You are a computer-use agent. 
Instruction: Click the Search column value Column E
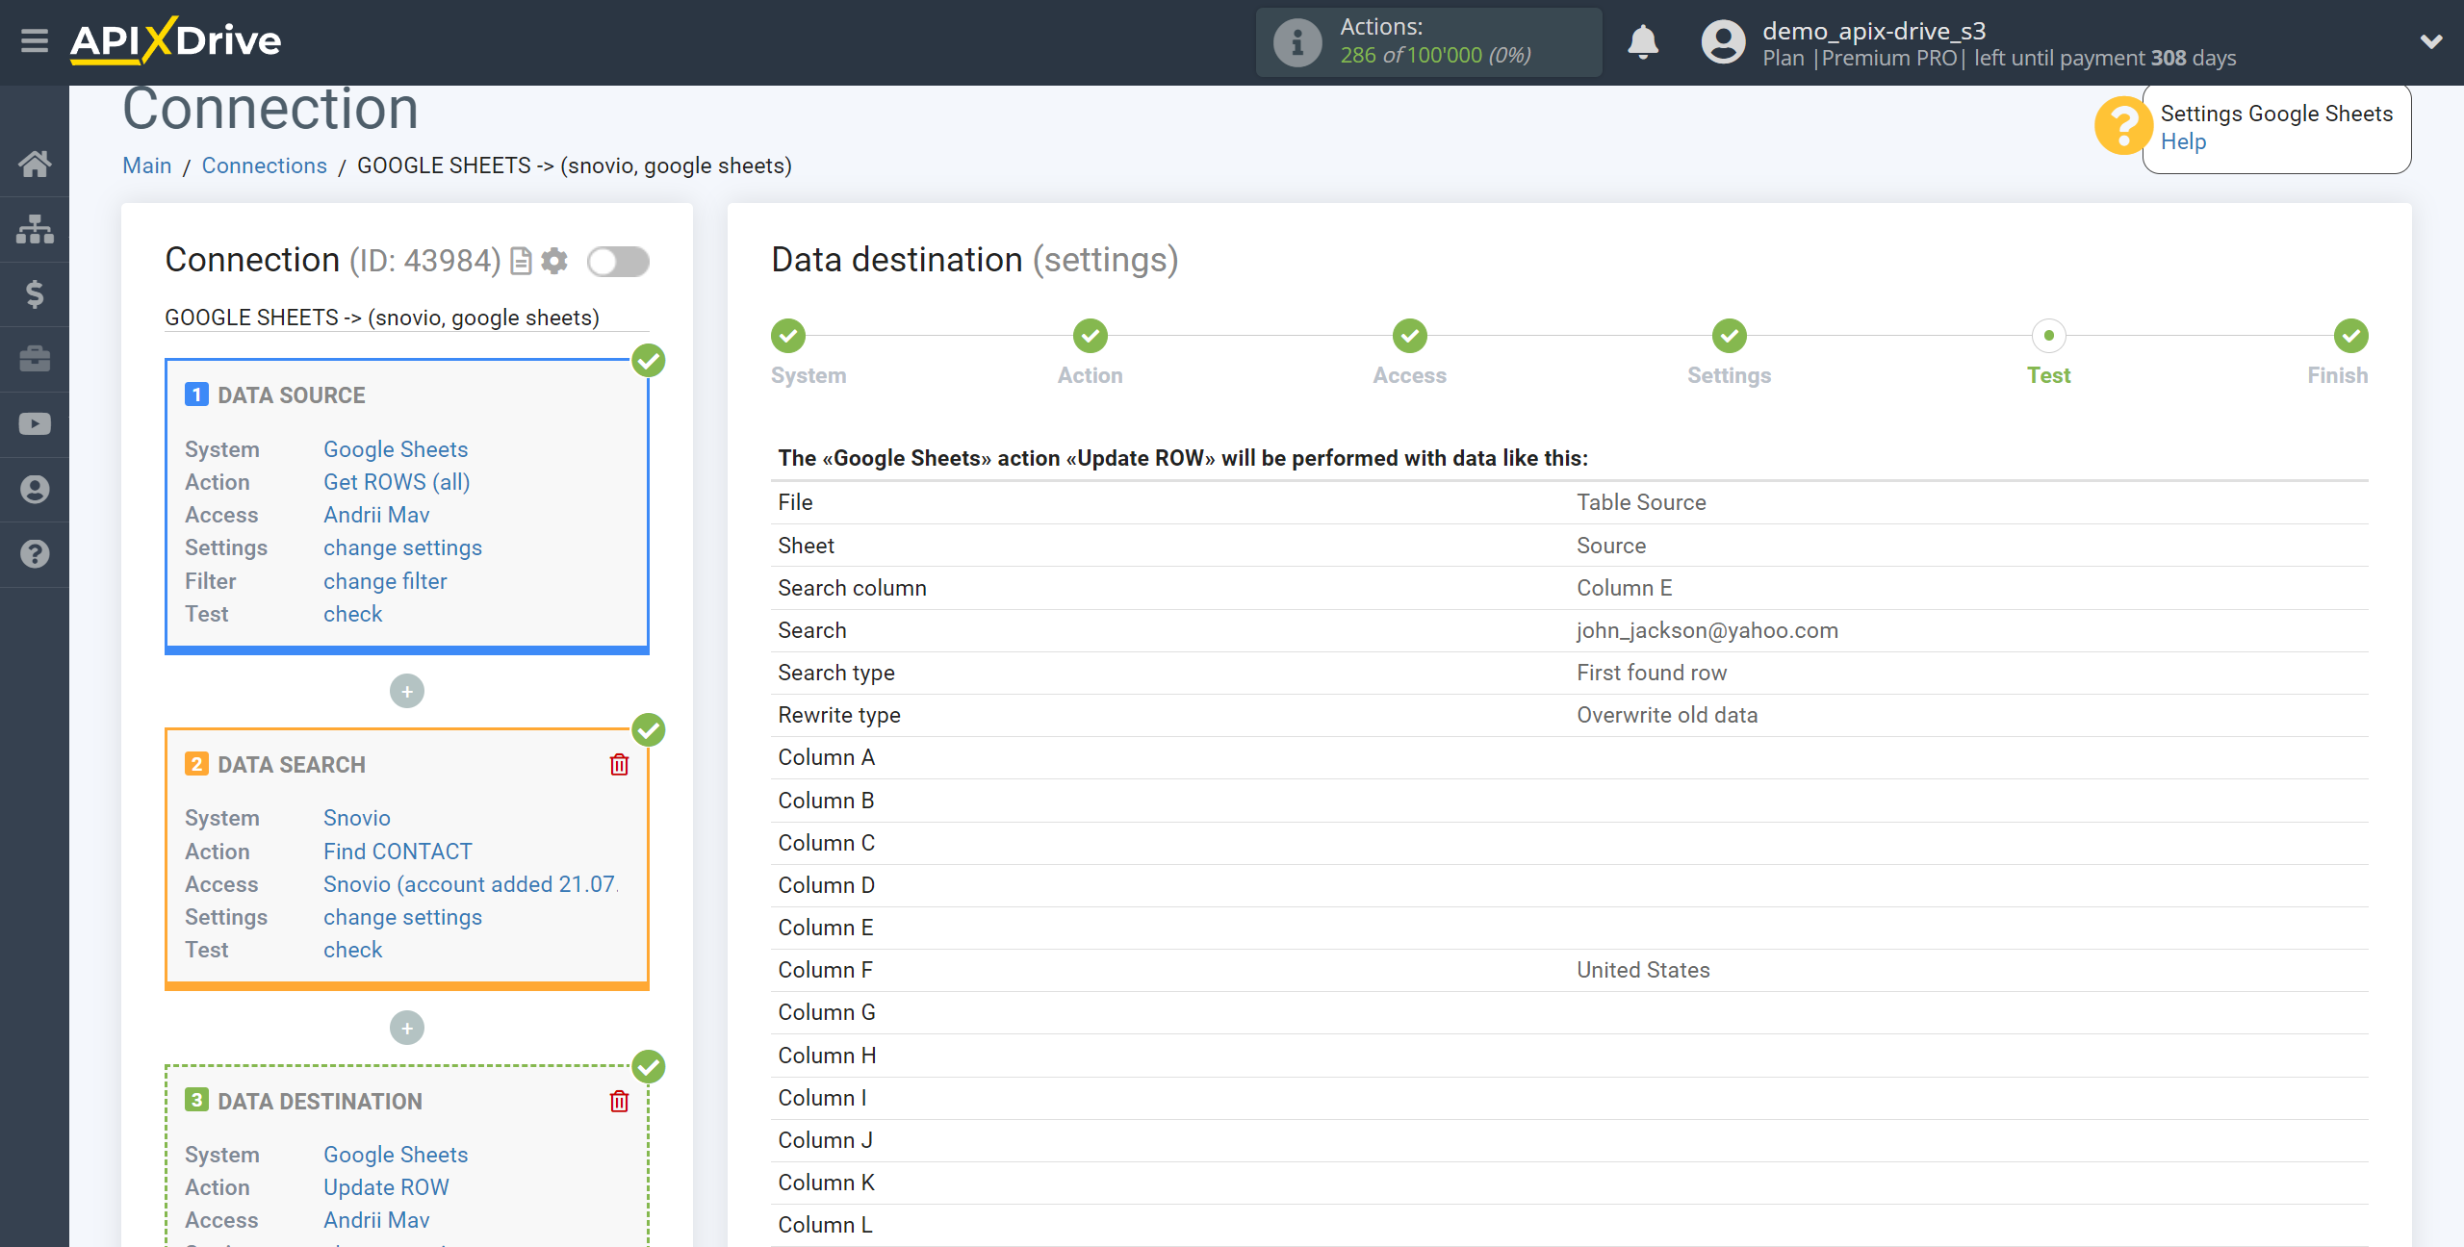1624,588
